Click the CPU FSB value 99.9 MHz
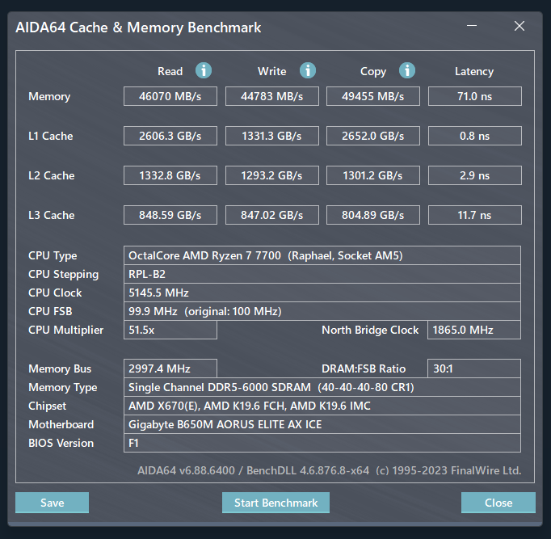This screenshot has height=539, width=551. 322,311
